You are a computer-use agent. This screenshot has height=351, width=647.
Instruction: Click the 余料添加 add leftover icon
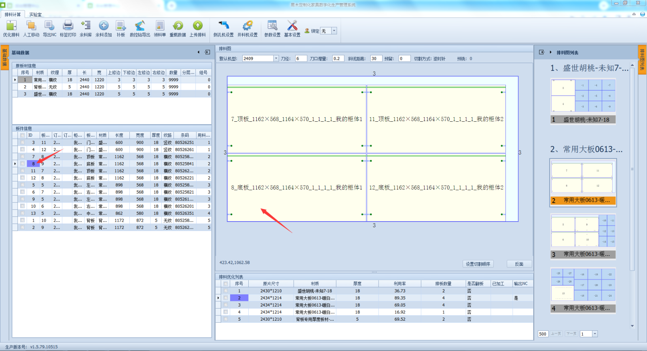(x=104, y=29)
